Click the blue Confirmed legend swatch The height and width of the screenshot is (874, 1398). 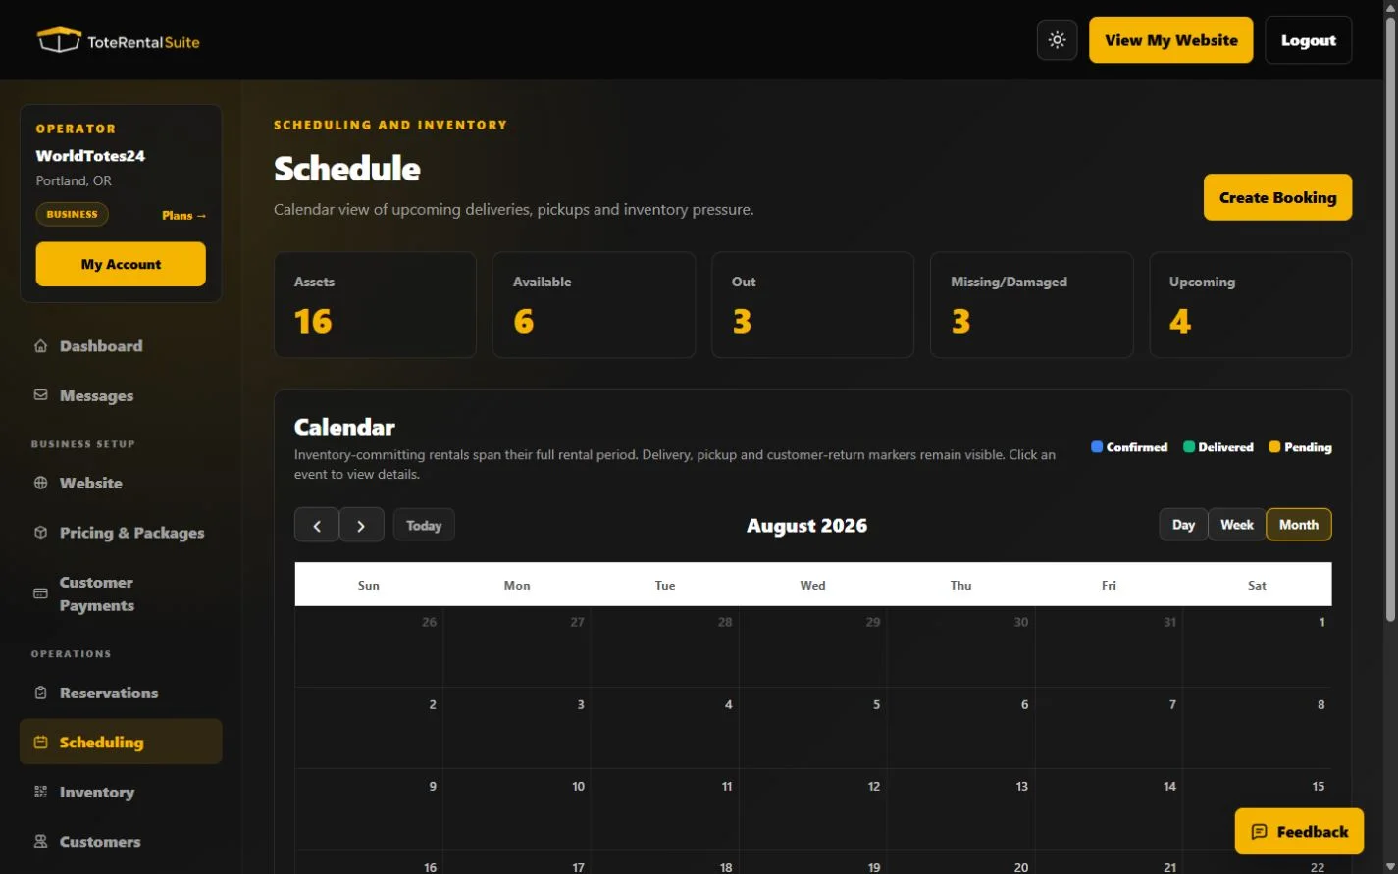pyautogui.click(x=1097, y=446)
